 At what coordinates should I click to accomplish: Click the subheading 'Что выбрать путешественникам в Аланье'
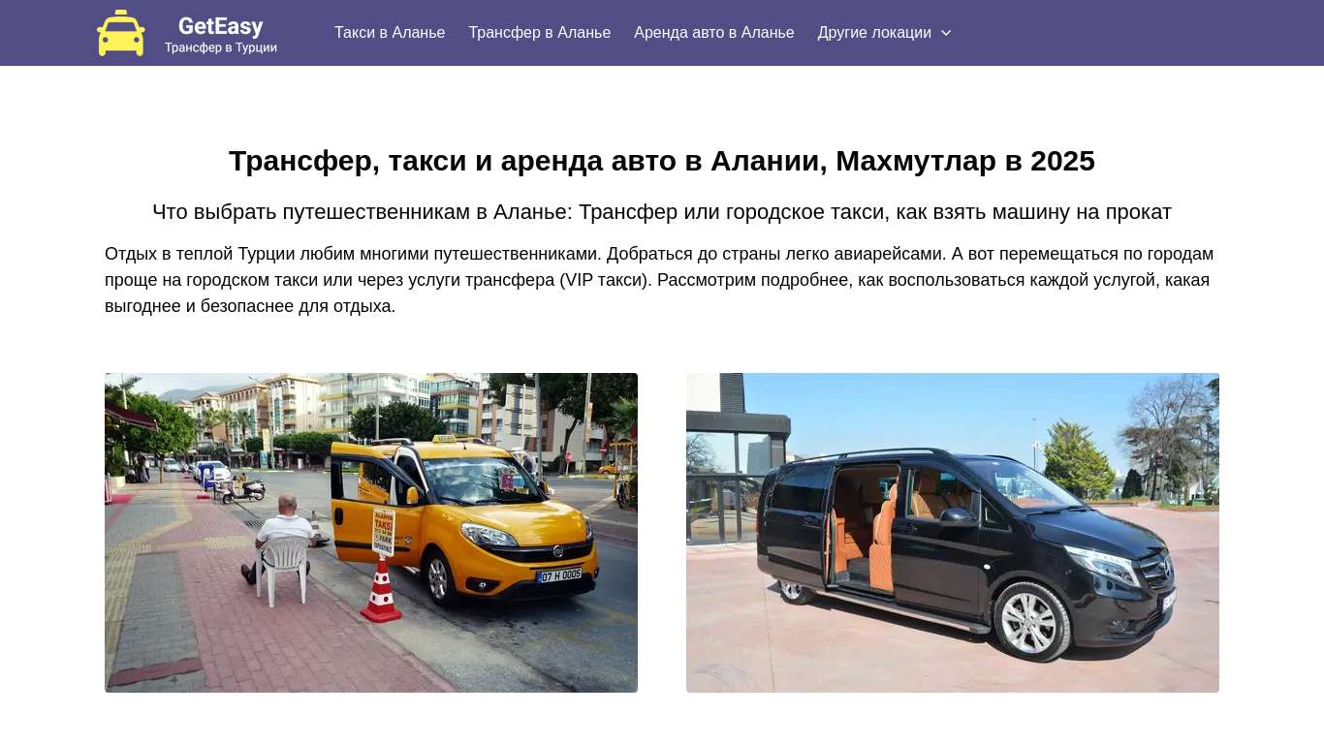[x=662, y=212]
